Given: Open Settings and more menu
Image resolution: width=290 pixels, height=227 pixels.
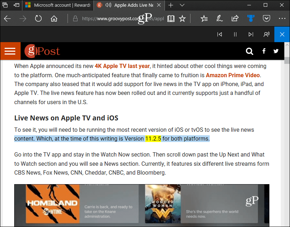Looking at the screenshot, I should coord(282,18).
